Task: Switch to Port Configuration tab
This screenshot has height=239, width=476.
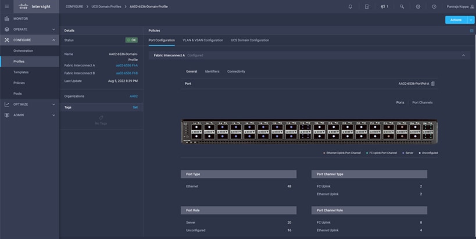Action: 162,40
